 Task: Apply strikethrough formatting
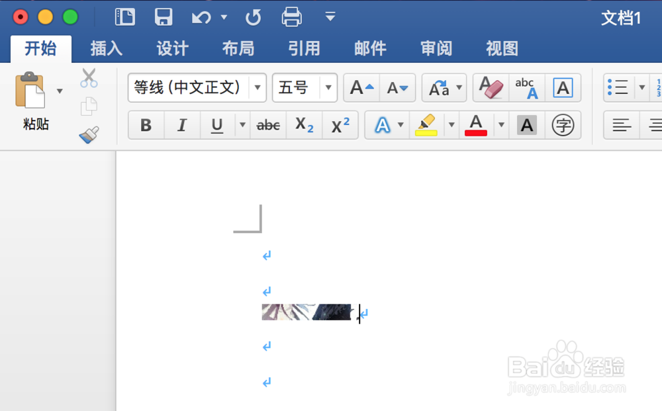click(x=267, y=125)
